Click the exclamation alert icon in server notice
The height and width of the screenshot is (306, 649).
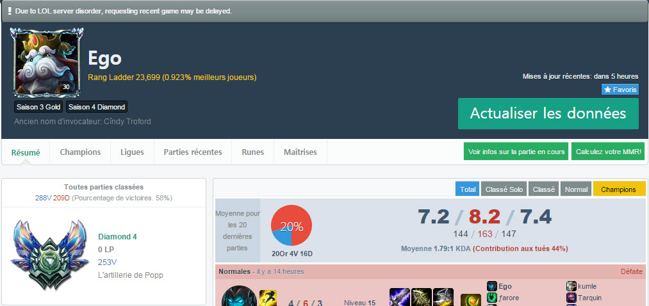10,11
